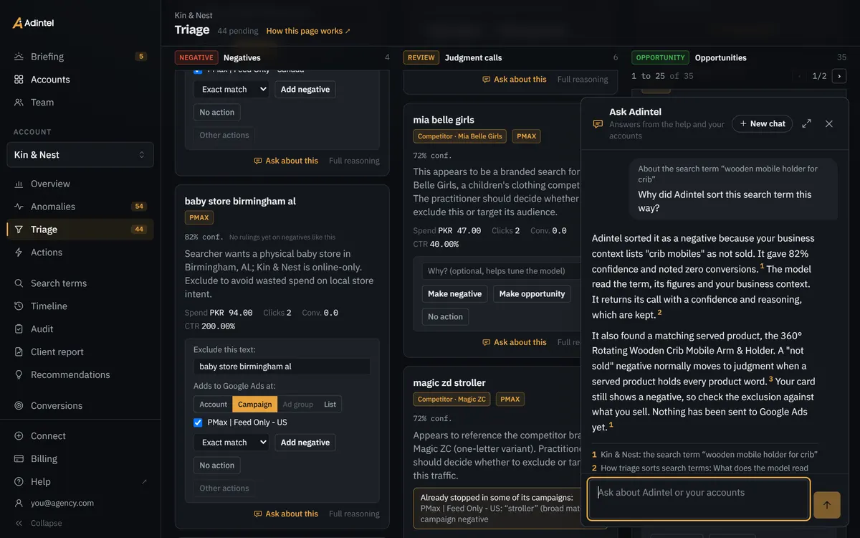Image resolution: width=860 pixels, height=538 pixels.
Task: Open source 1 'Kin & Nest: the search term'
Action: point(704,455)
